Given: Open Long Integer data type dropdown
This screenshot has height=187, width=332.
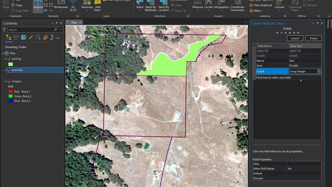Looking at the screenshot, I should coord(319,72).
